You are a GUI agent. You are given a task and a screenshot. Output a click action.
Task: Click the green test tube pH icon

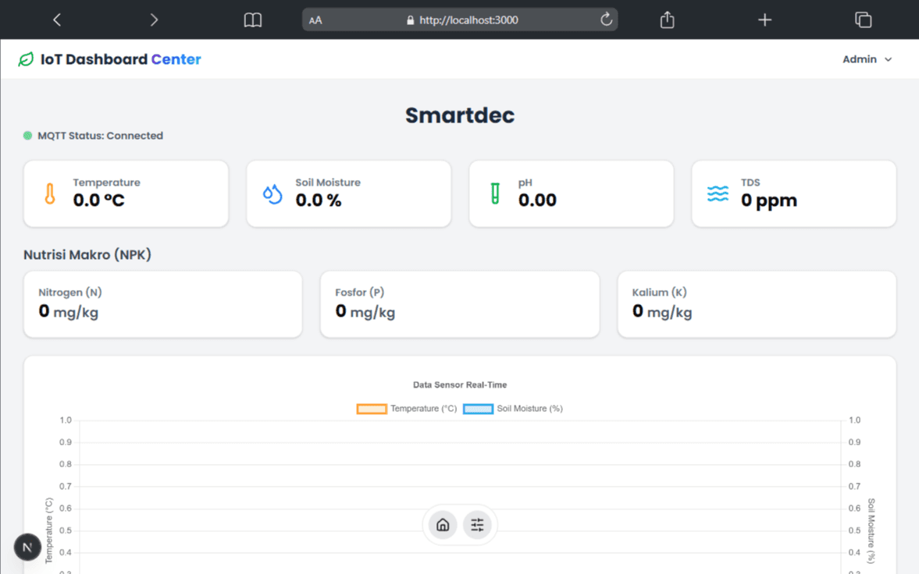(495, 193)
